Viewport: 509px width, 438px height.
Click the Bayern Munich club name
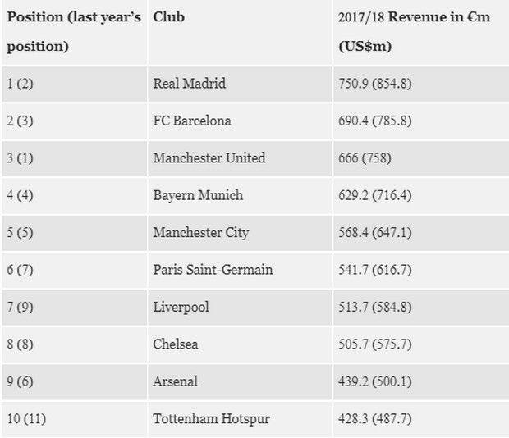tap(198, 195)
